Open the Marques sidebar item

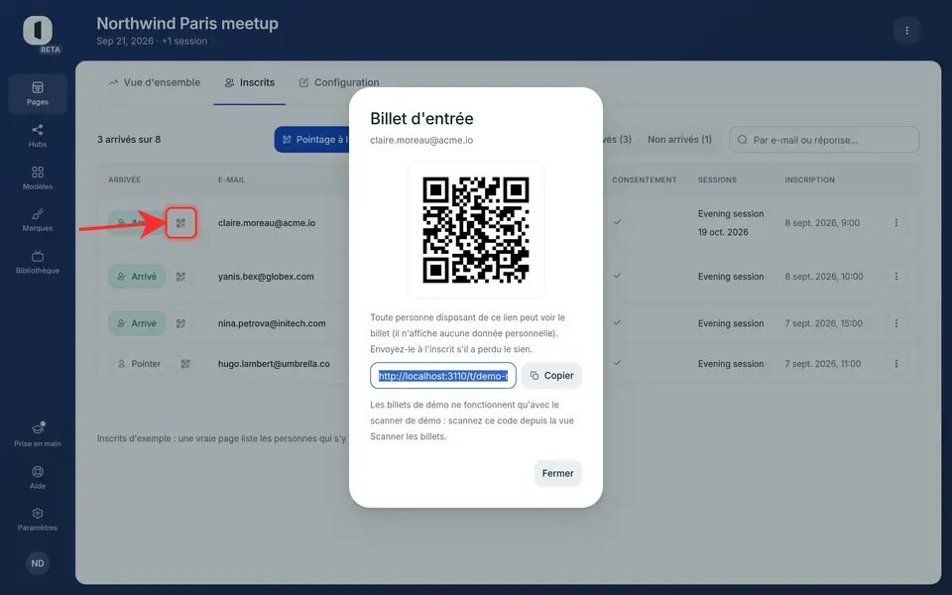[x=37, y=220]
